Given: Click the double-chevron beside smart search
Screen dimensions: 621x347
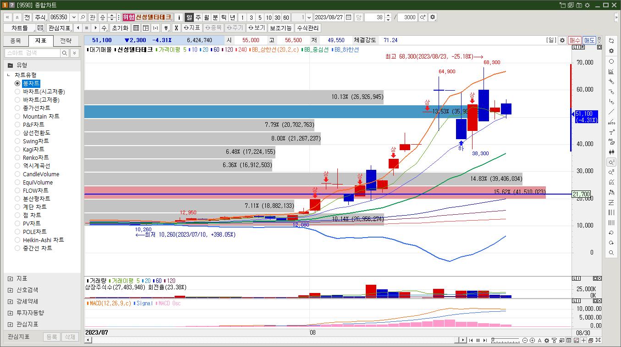Looking at the screenshot, I should coord(75,53).
